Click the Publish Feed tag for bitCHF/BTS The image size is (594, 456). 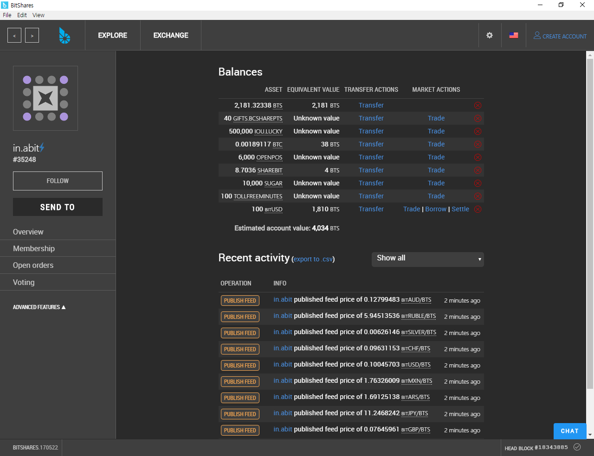pyautogui.click(x=240, y=349)
